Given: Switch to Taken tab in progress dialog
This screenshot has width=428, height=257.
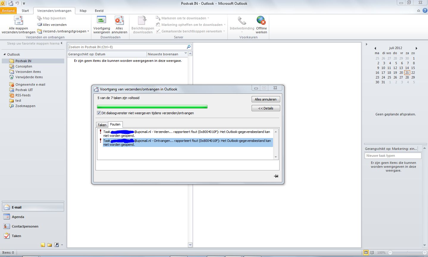Looking at the screenshot, I should pyautogui.click(x=102, y=125).
